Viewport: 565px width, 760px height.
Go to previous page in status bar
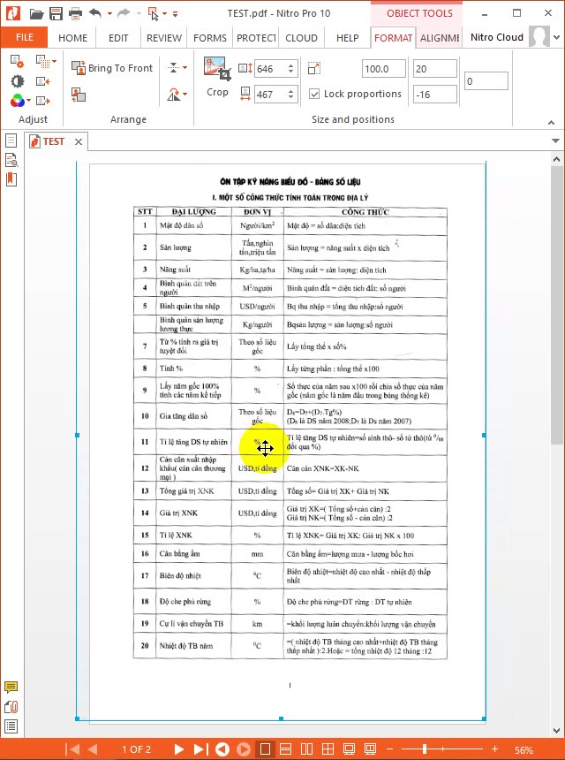pyautogui.click(x=93, y=749)
